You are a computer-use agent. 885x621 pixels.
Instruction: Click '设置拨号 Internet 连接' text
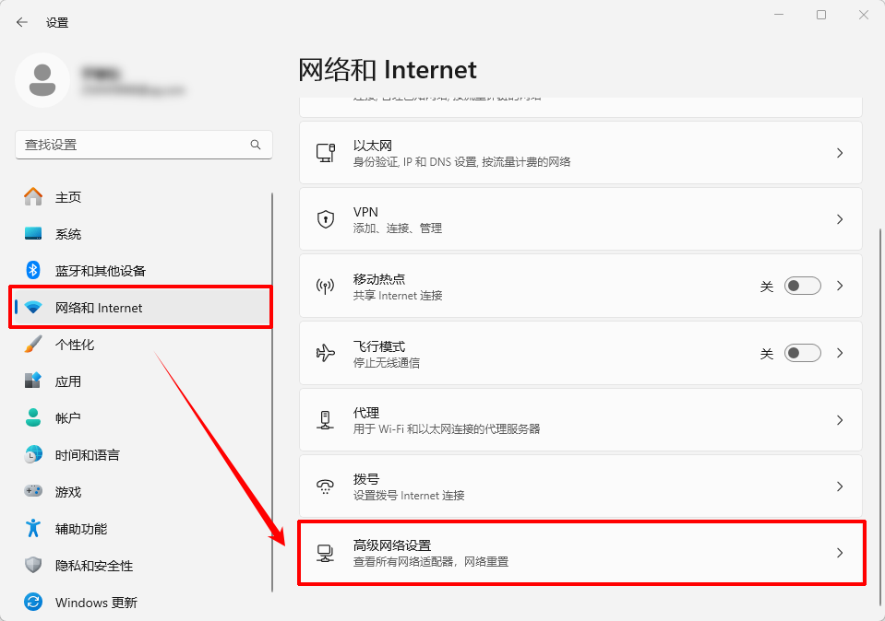409,496
